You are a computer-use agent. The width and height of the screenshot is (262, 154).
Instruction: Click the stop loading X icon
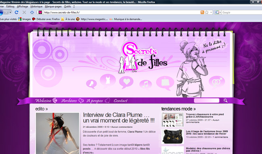coord(24,12)
